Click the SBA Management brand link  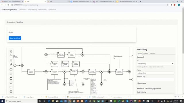(x=9, y=9)
